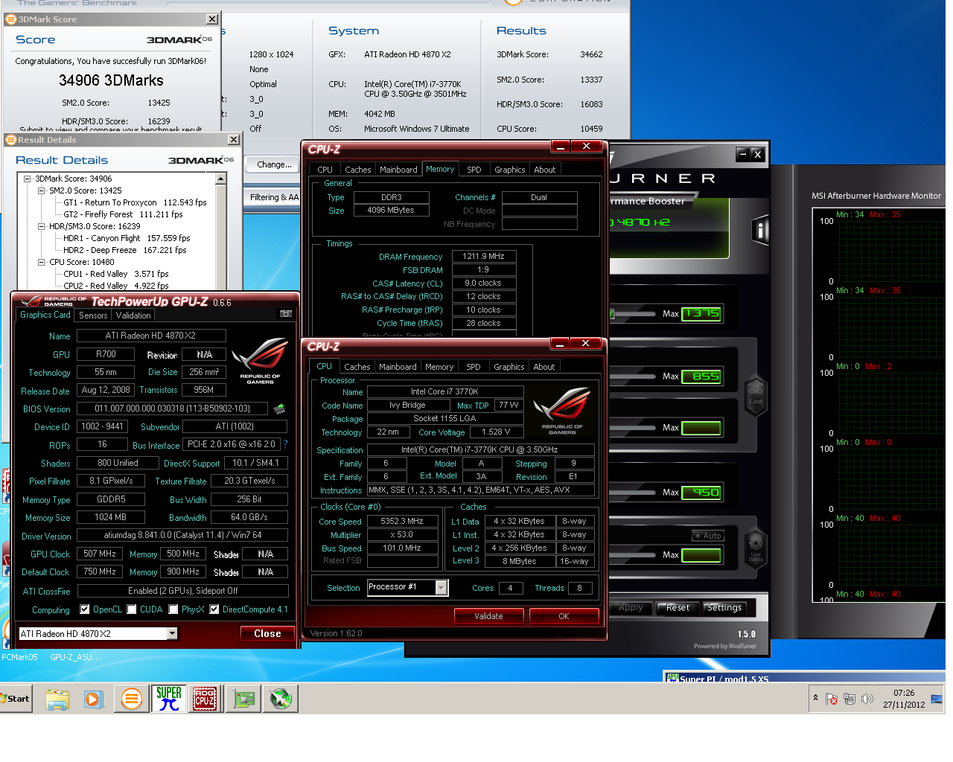The height and width of the screenshot is (762, 953).
Task: Click the 3DMark Change... button
Action: point(274,164)
